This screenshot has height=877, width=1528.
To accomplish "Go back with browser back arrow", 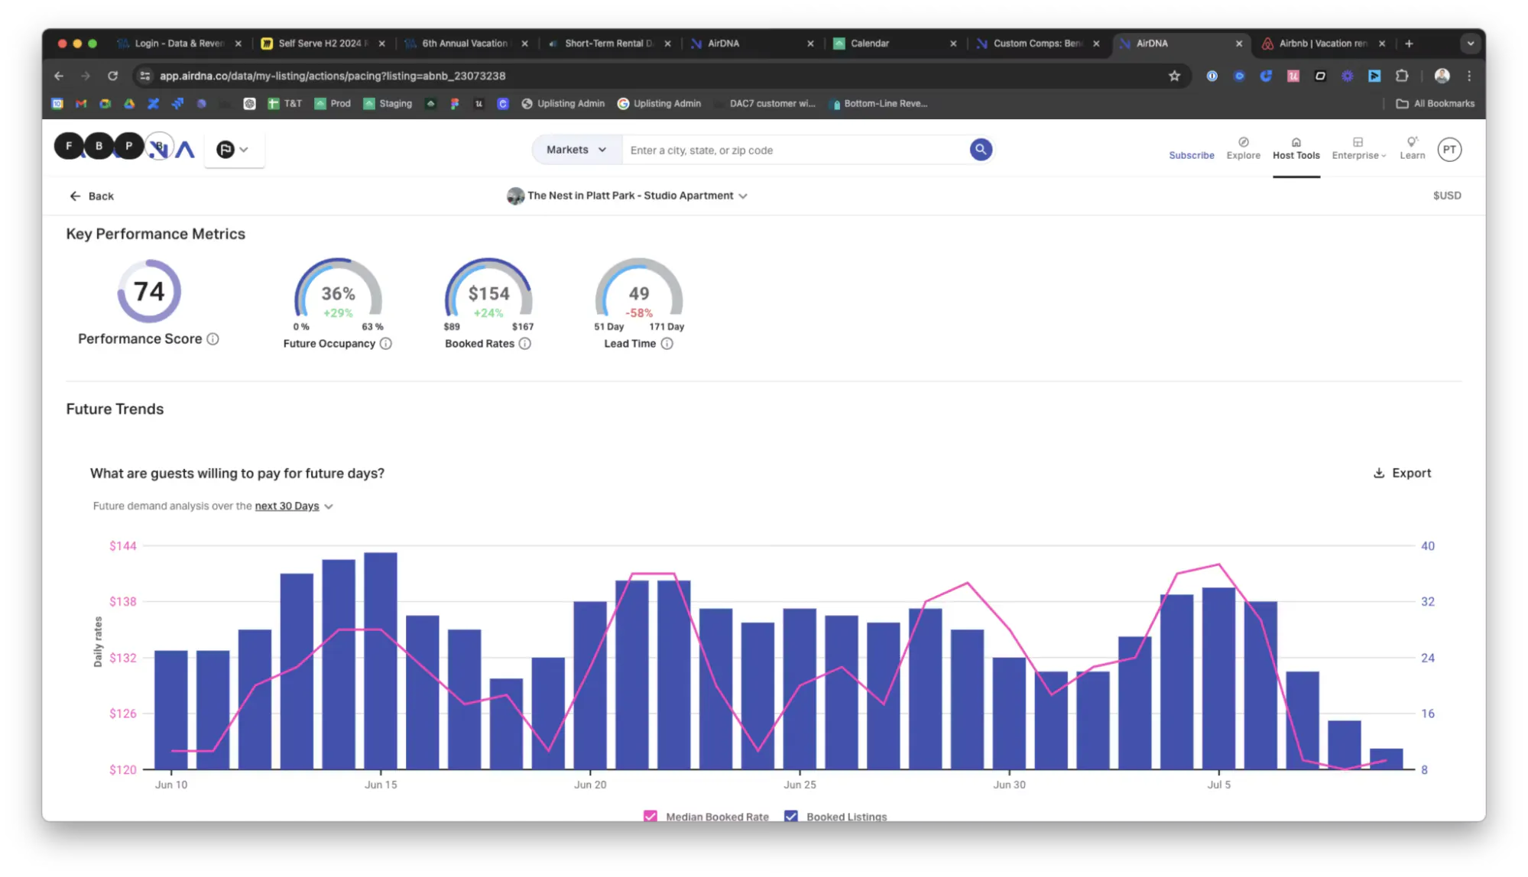I will (59, 76).
